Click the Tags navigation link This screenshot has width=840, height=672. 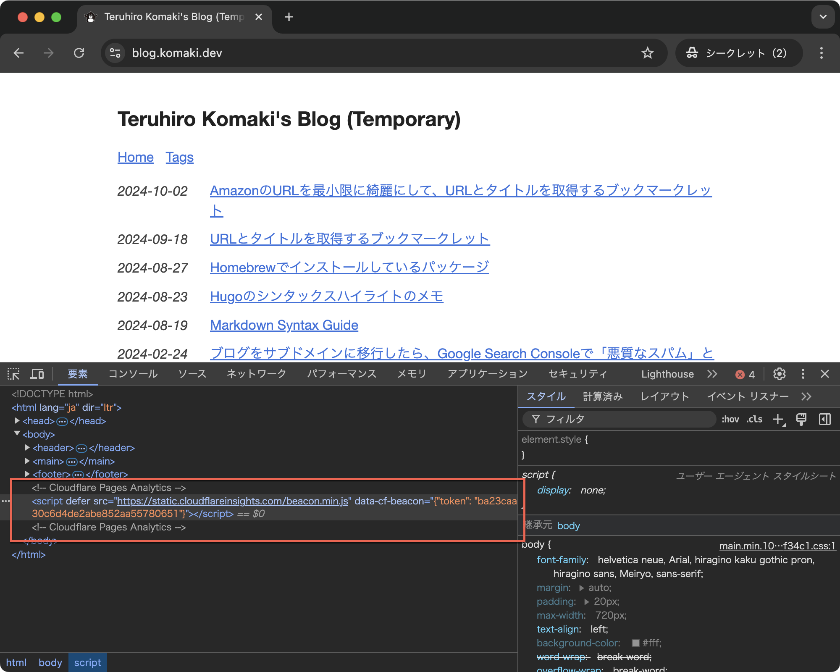pos(179,157)
